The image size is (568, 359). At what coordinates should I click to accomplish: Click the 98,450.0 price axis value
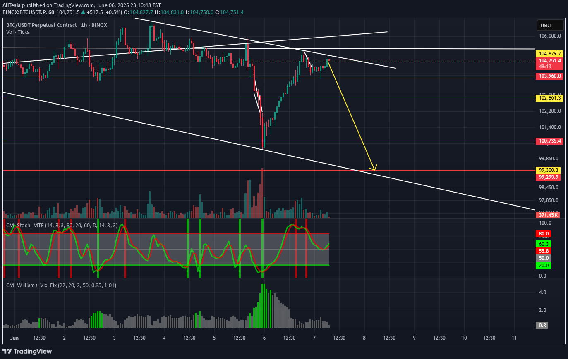click(x=549, y=188)
